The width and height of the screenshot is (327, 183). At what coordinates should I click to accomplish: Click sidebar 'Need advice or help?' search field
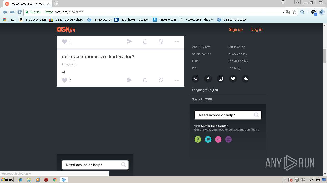228,115
